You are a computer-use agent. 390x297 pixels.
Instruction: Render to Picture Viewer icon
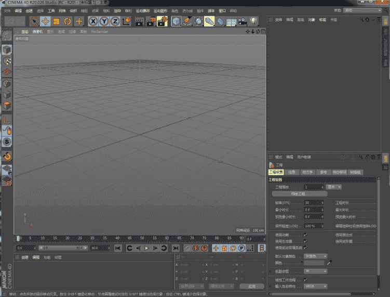tap(151, 21)
